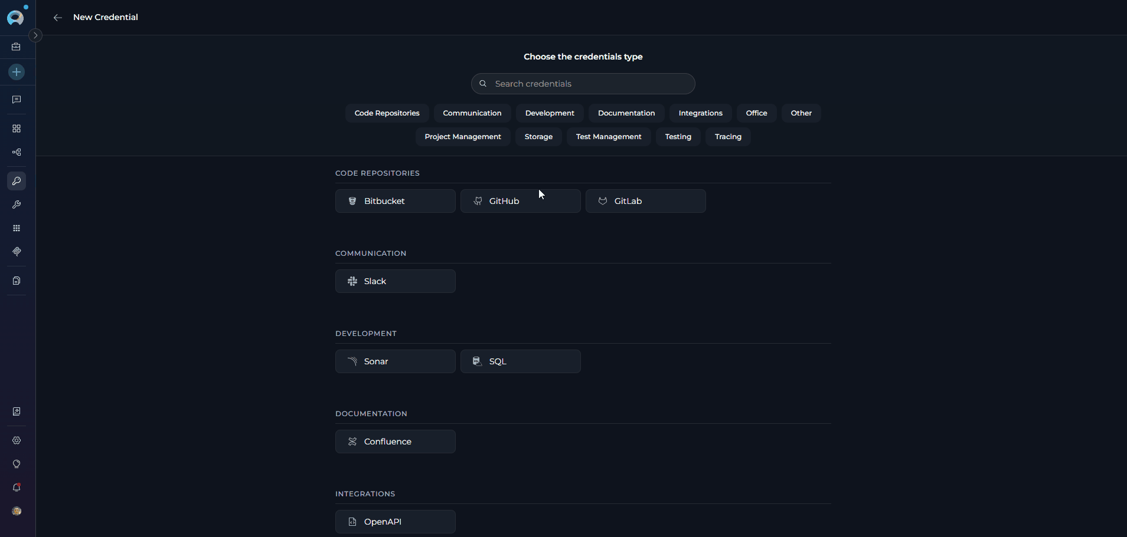This screenshot has width=1127, height=537.
Task: Open the stacked documents icon in sidebar
Action: click(x=17, y=281)
